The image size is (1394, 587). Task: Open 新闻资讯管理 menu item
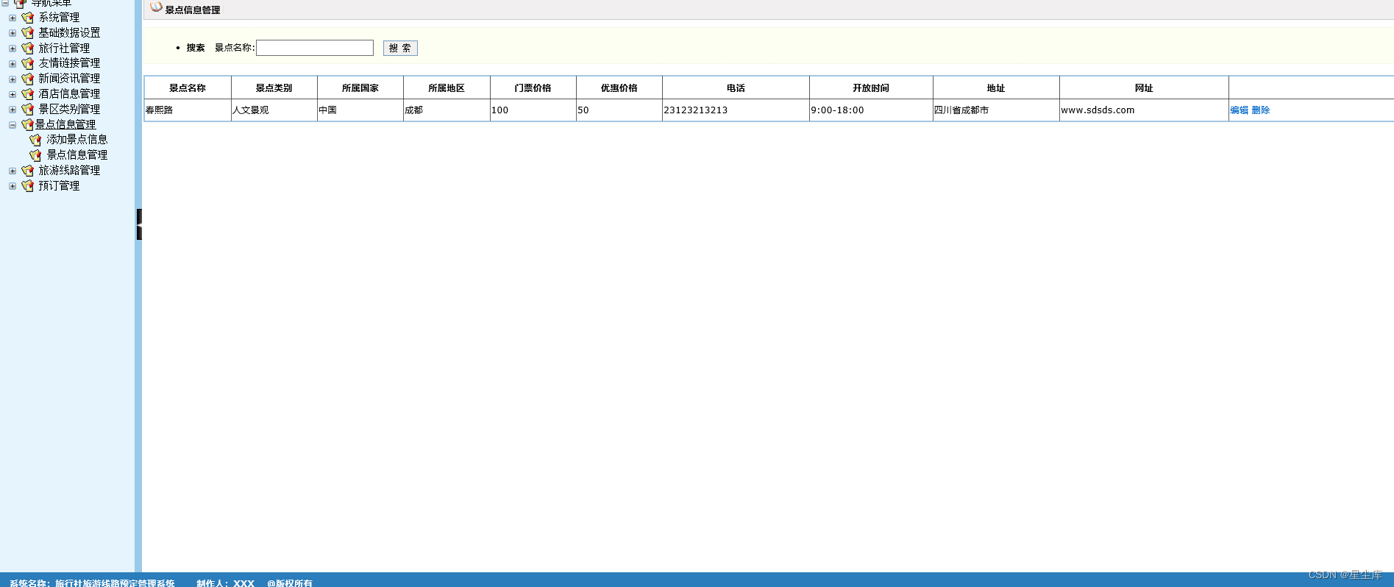tap(69, 79)
